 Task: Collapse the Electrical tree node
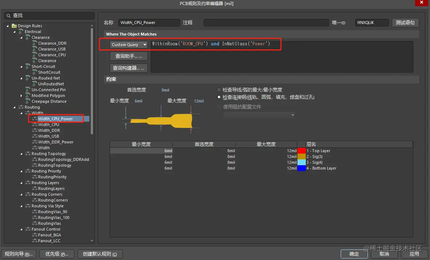click(15, 32)
